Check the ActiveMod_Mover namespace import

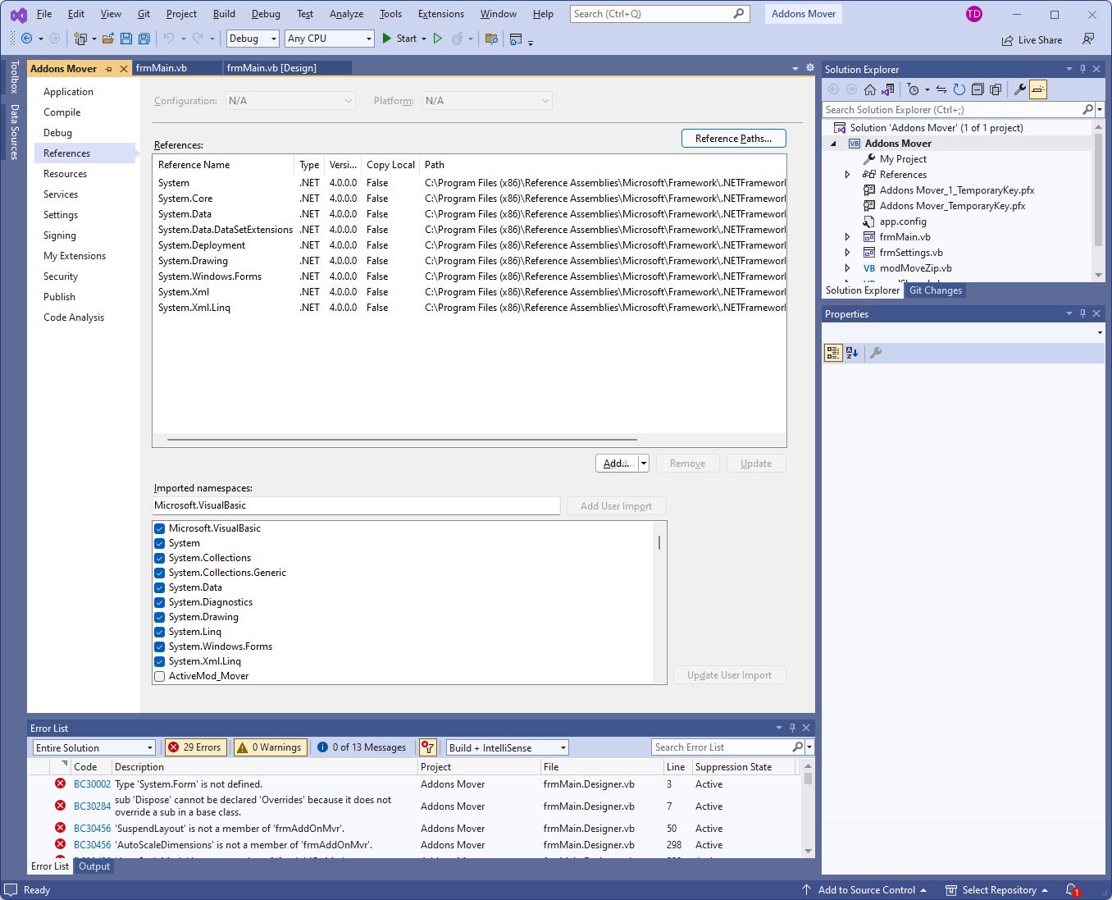coord(160,676)
